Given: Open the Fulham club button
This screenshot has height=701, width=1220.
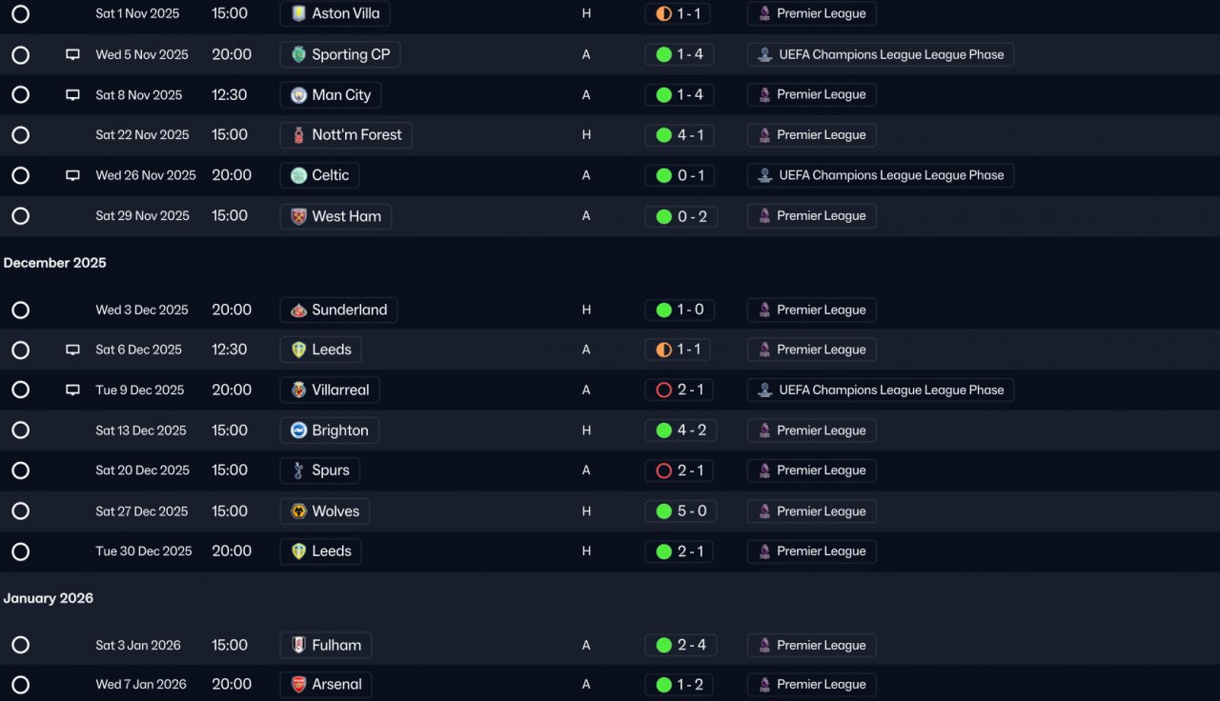Looking at the screenshot, I should tap(326, 646).
